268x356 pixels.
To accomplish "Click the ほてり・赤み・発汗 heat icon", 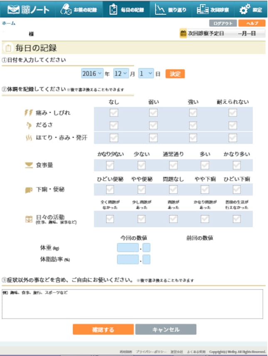I will tap(29, 137).
